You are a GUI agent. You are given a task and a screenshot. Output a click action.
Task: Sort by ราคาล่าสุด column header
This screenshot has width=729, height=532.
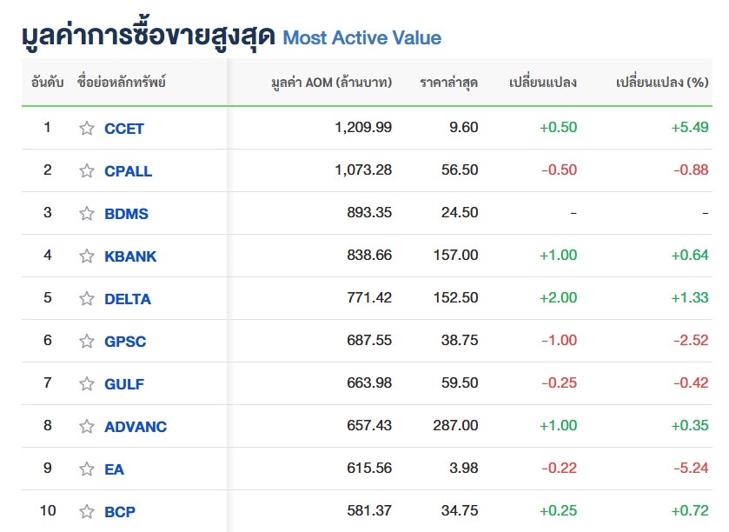[x=448, y=83]
